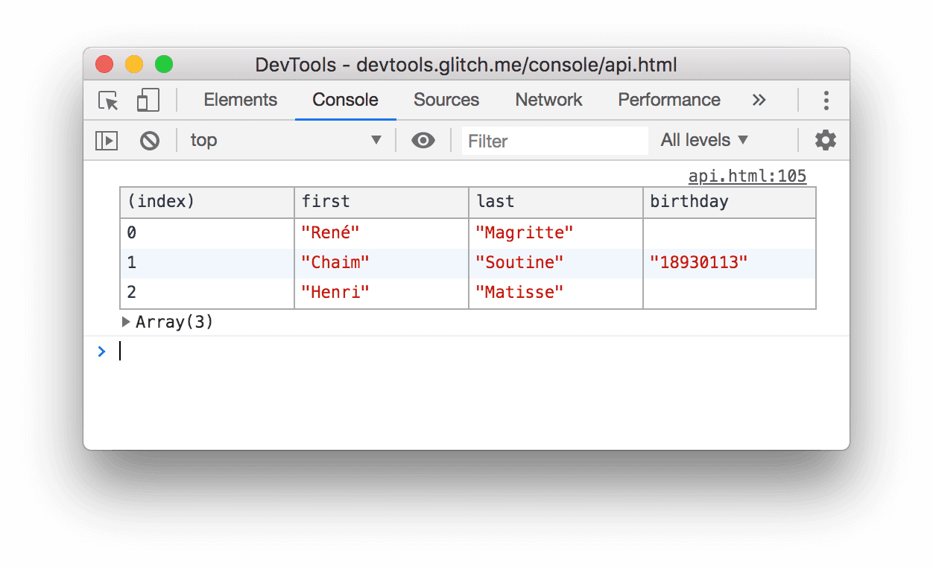Create a live expression with the eye icon
Screen dimensions: 933x569
click(423, 140)
